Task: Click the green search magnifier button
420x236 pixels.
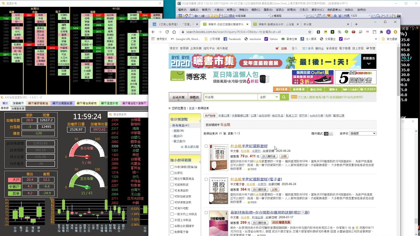Action: 284,97
